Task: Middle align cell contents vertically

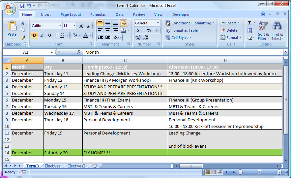Action: (x=108, y=23)
